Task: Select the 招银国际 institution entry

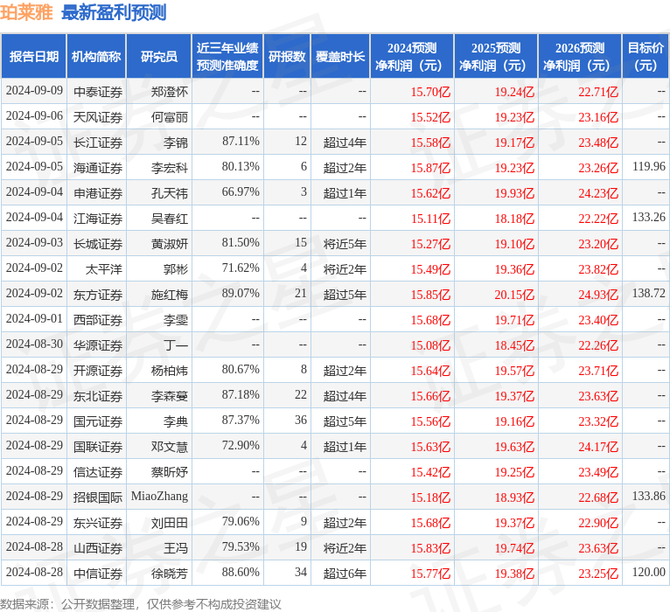Action: [x=97, y=497]
